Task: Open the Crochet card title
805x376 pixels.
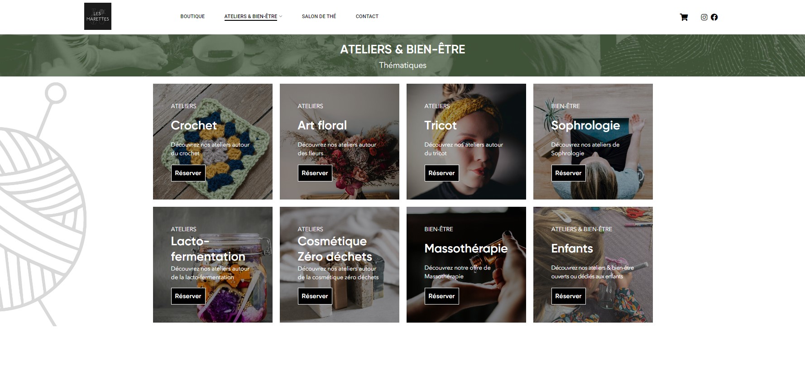Action: click(x=194, y=125)
